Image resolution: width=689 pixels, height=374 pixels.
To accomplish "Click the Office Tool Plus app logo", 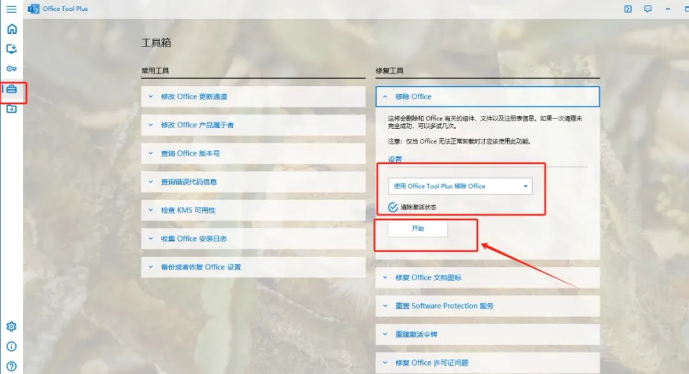I will [x=33, y=9].
